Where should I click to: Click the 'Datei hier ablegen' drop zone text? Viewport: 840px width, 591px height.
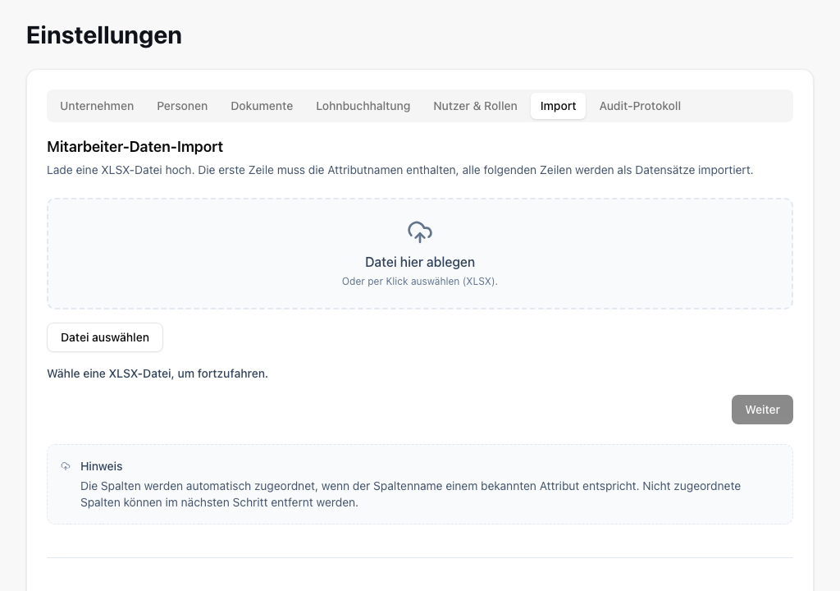(x=420, y=262)
